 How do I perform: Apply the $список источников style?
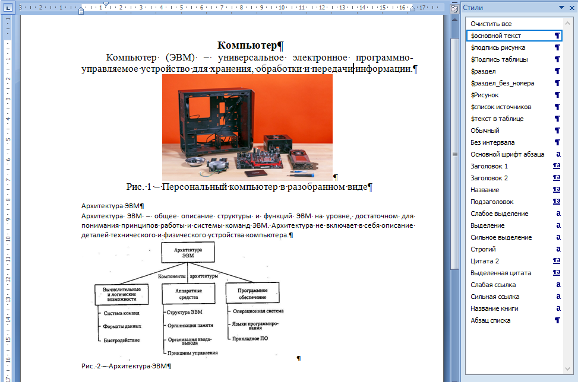pyautogui.click(x=514, y=107)
